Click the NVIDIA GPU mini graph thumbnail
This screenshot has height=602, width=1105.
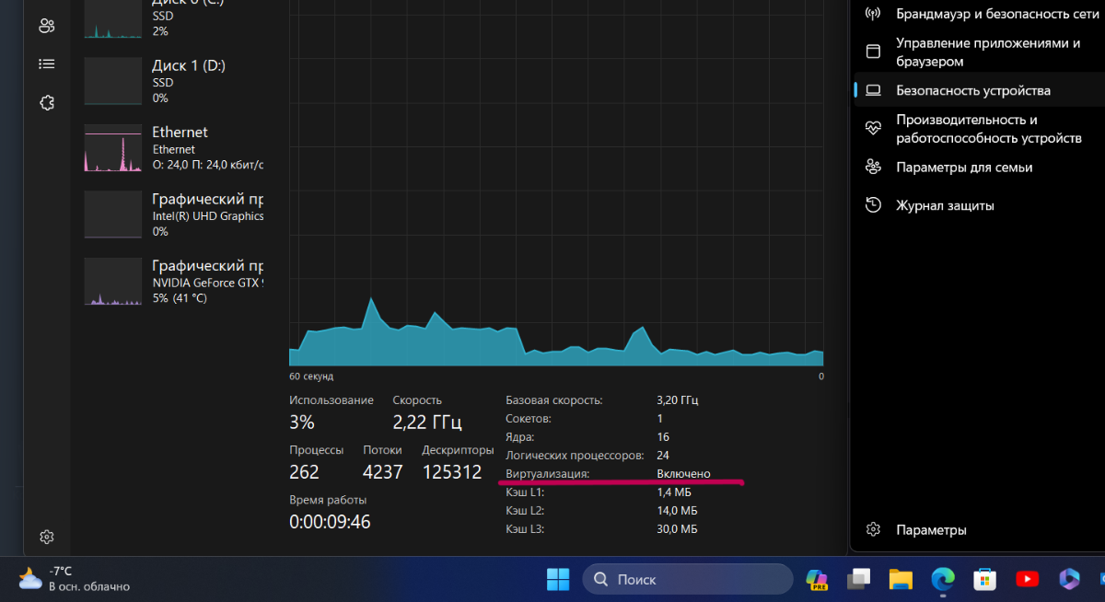[x=112, y=281]
